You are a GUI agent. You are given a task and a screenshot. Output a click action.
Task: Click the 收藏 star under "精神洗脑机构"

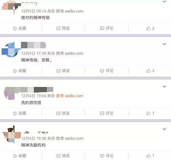point(15,156)
